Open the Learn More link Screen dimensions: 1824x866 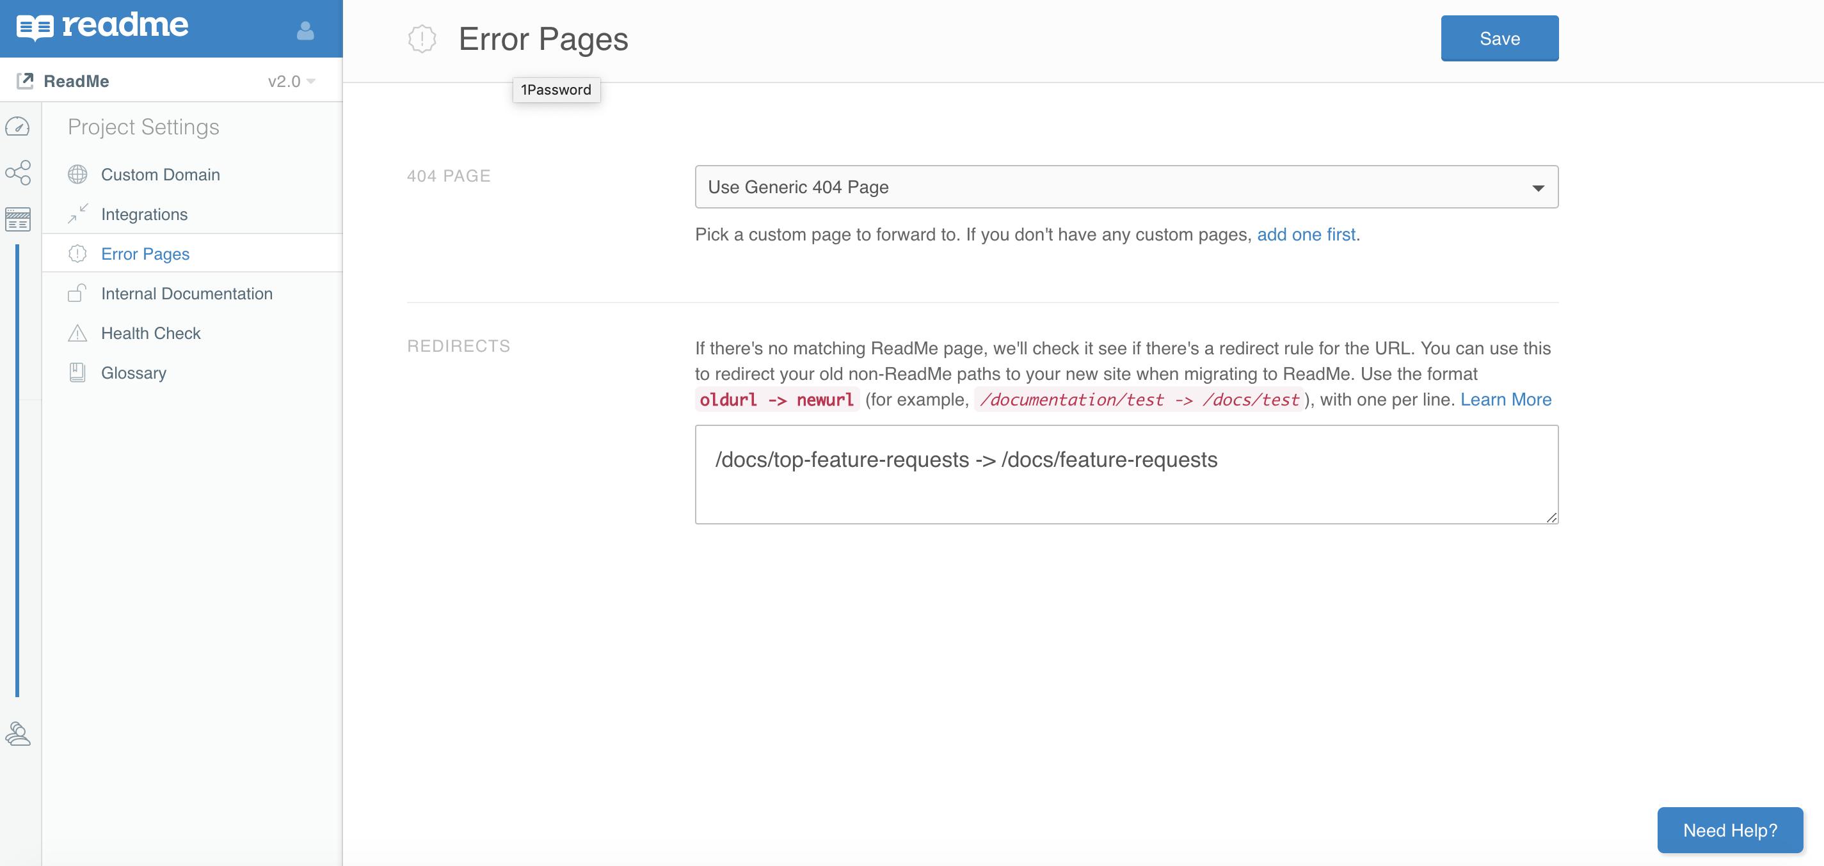(1505, 400)
